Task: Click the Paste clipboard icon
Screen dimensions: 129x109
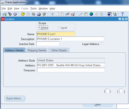Action: [x=62, y=14]
